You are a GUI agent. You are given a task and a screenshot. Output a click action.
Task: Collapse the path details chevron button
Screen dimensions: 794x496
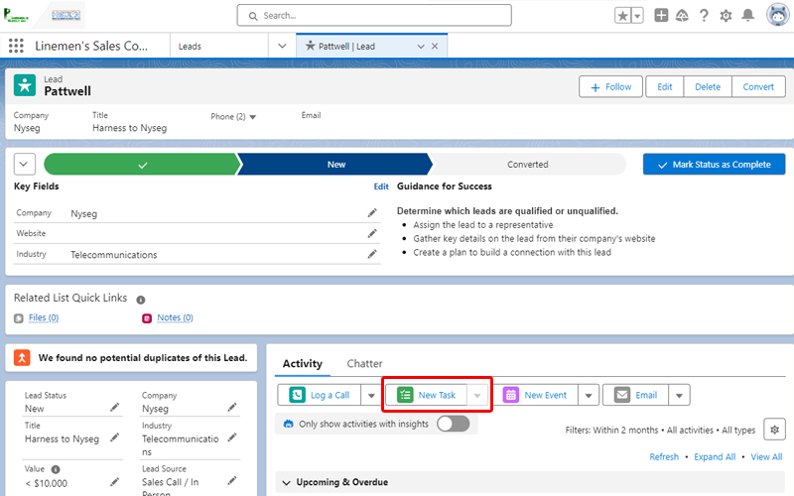point(25,165)
